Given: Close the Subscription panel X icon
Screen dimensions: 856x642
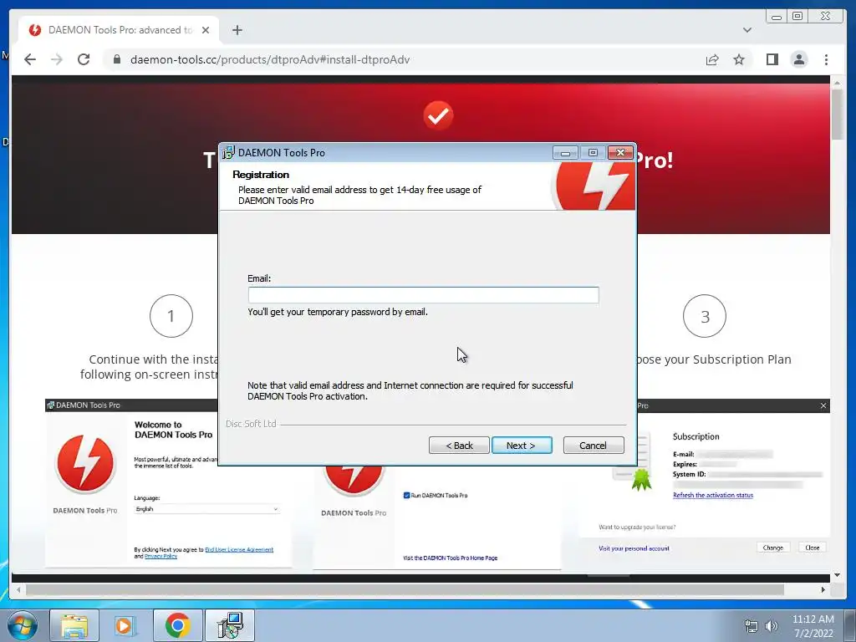Looking at the screenshot, I should pos(823,405).
